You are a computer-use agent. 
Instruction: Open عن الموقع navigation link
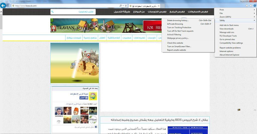(139, 12)
